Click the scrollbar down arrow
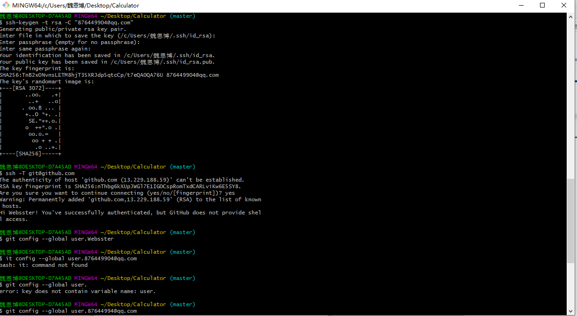 pos(570,310)
